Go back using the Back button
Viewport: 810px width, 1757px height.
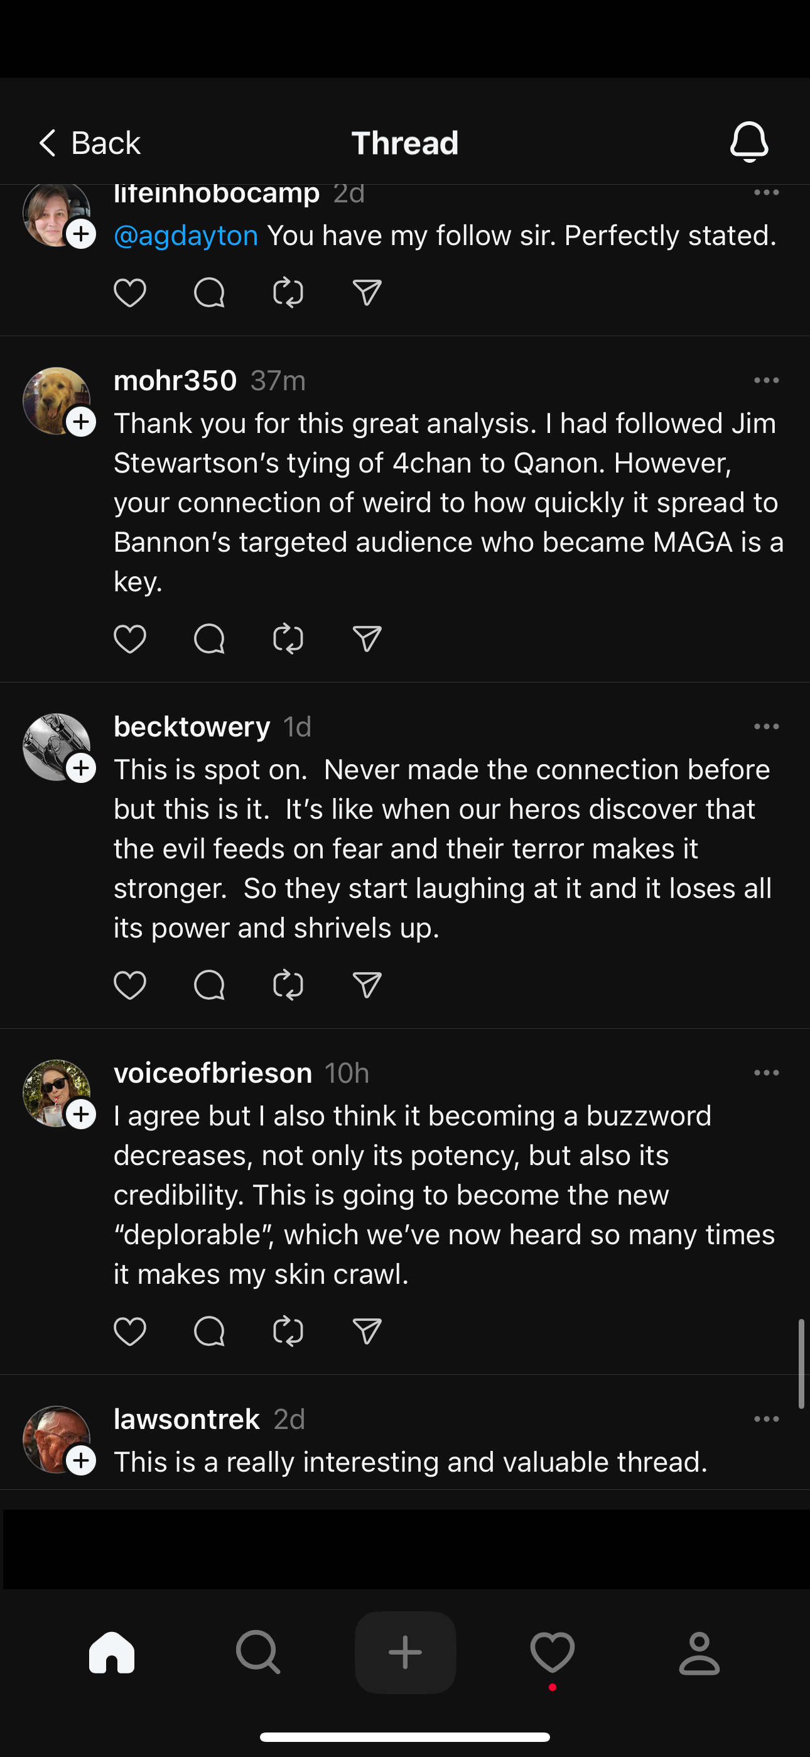pos(89,143)
